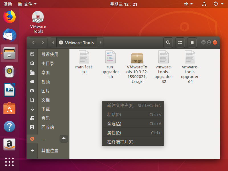Click the search icon in file manager toolbar

[168, 42]
